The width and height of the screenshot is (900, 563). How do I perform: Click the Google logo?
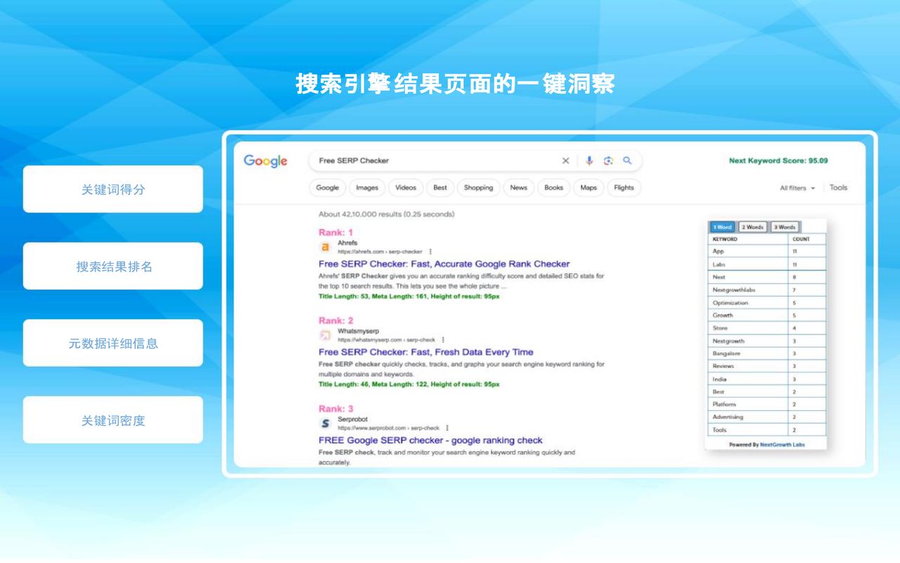click(265, 161)
